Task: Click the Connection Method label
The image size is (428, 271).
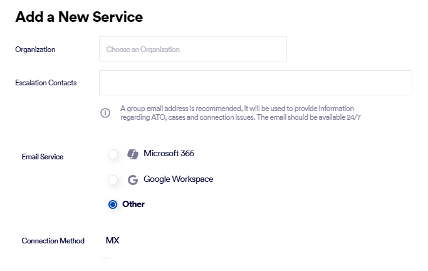Action: tap(53, 241)
